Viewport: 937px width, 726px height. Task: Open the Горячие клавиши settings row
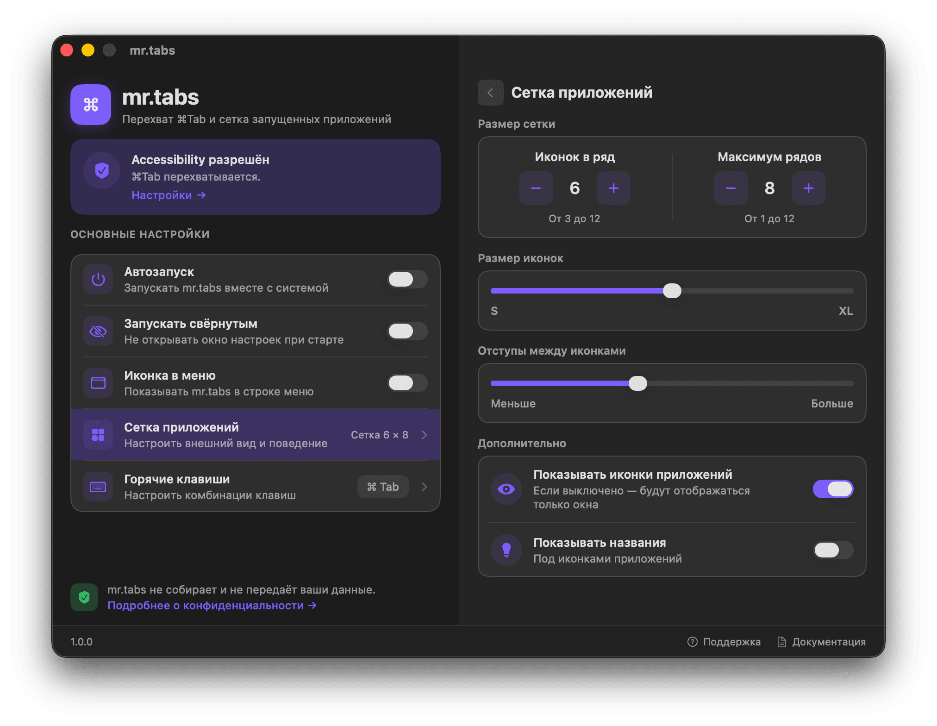pos(256,487)
